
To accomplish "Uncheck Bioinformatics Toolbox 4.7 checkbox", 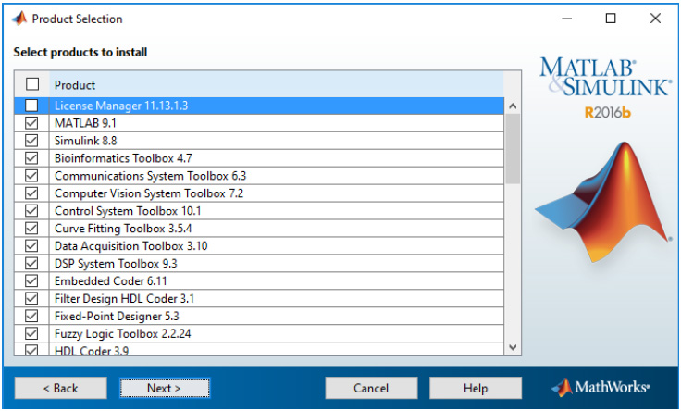I will pyautogui.click(x=31, y=158).
